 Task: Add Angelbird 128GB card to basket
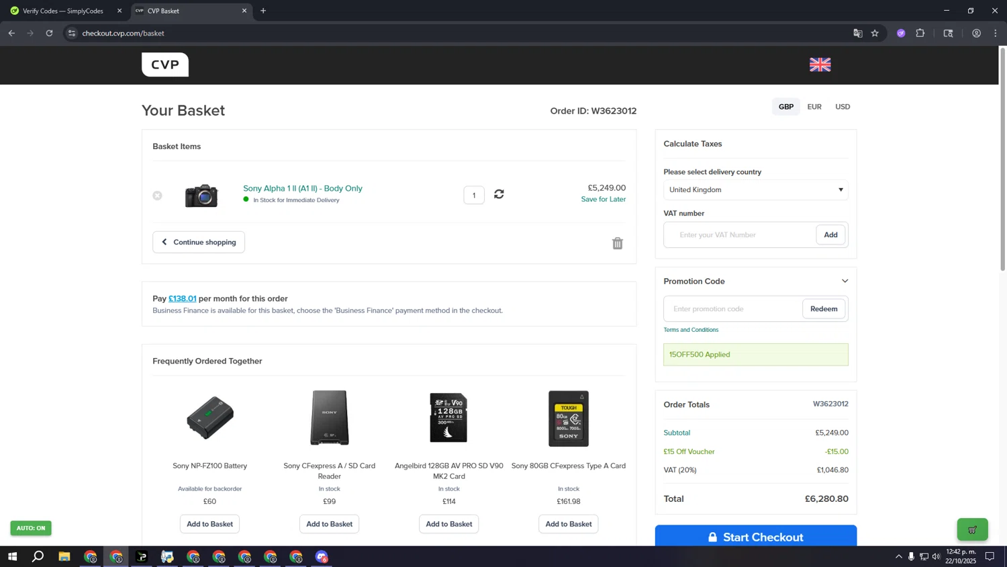(449, 524)
